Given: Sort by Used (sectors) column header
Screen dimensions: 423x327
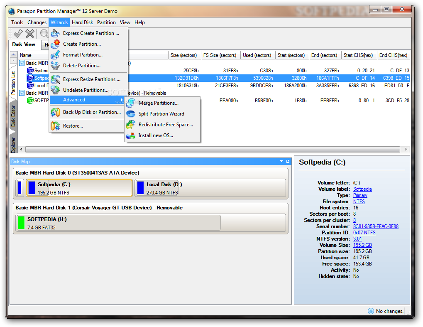Looking at the screenshot, I should (258, 55).
